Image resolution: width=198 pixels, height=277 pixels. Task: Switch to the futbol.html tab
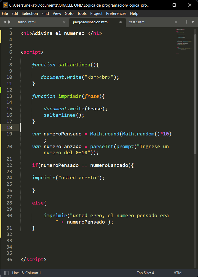[27, 22]
